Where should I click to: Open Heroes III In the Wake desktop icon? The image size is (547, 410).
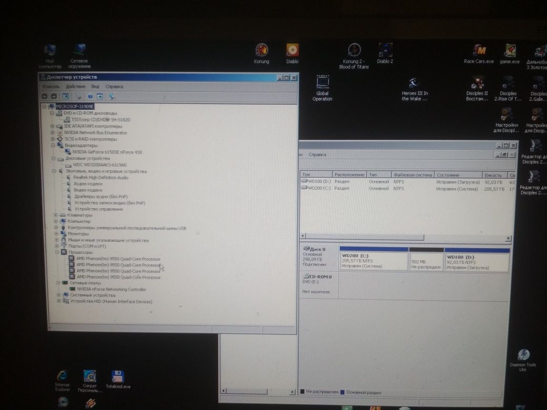(x=415, y=89)
